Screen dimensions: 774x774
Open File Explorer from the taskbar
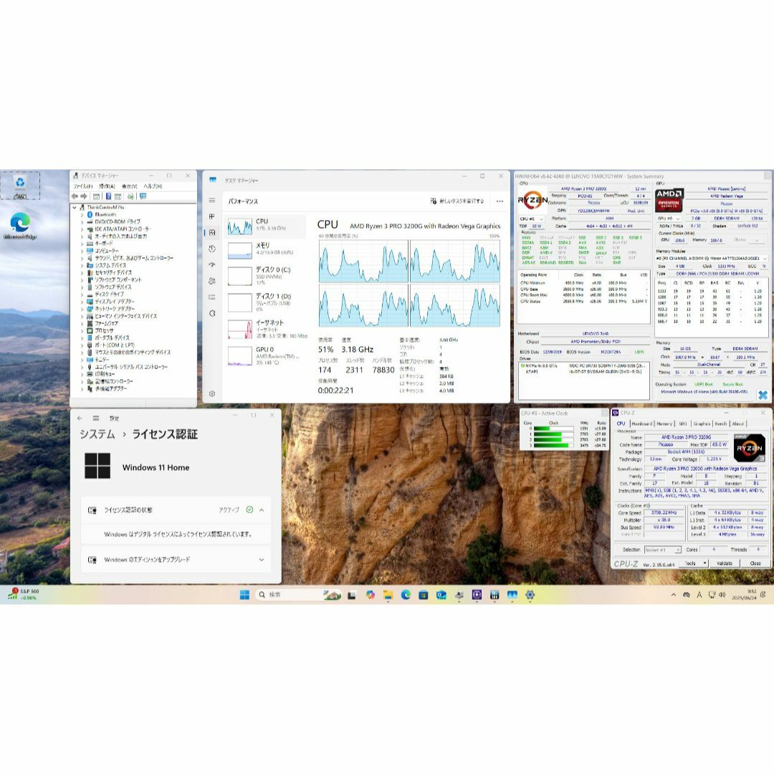pyautogui.click(x=388, y=595)
